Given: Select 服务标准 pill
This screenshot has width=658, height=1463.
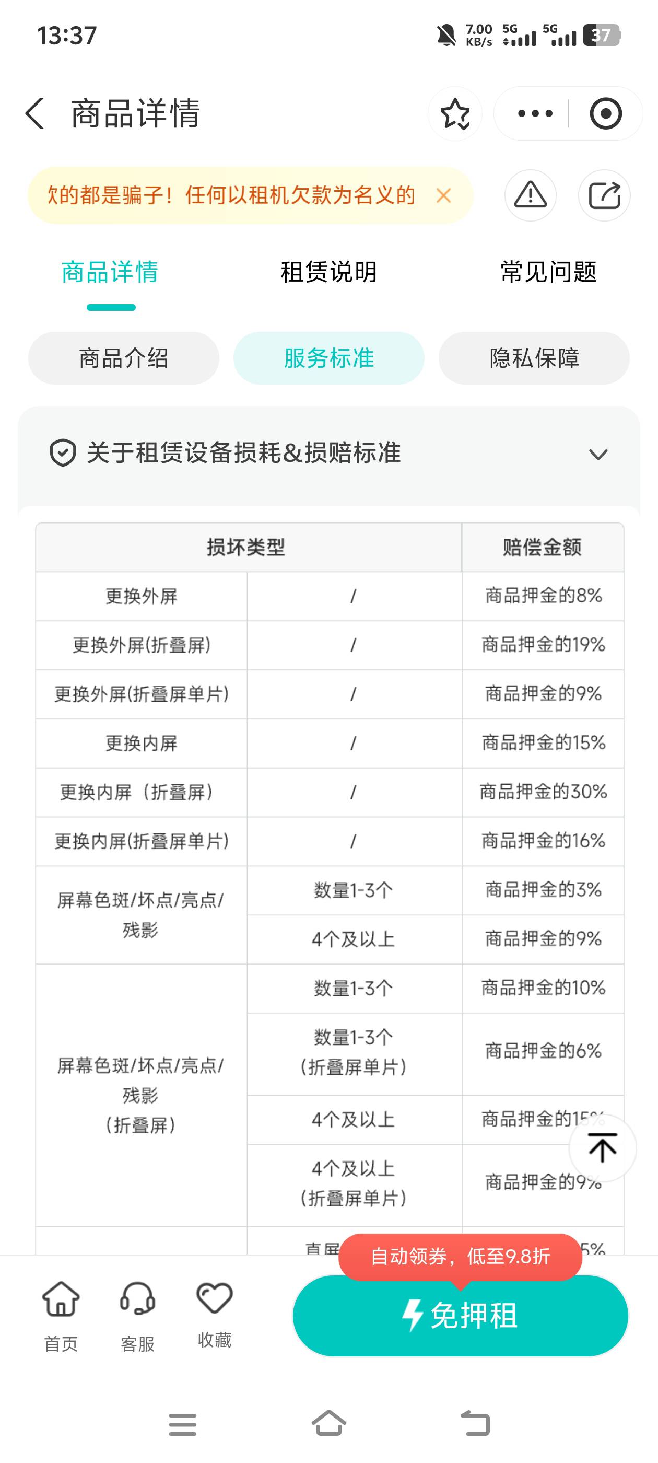Looking at the screenshot, I should tap(328, 358).
